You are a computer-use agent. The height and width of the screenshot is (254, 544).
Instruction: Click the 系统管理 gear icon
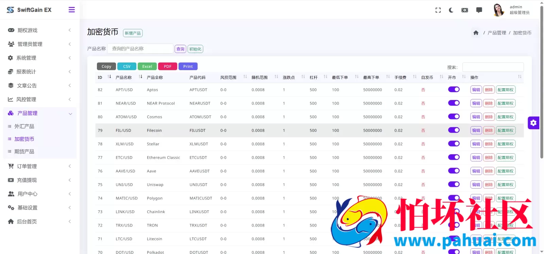(11, 58)
